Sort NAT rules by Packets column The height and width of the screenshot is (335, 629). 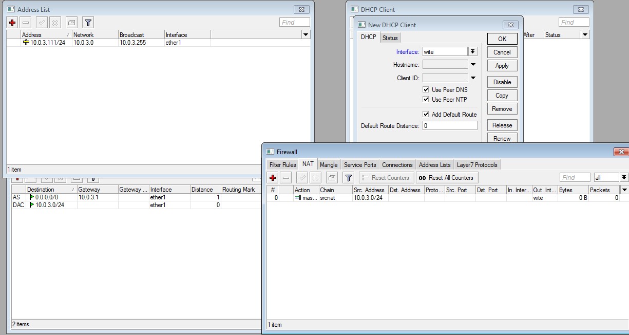(x=604, y=190)
